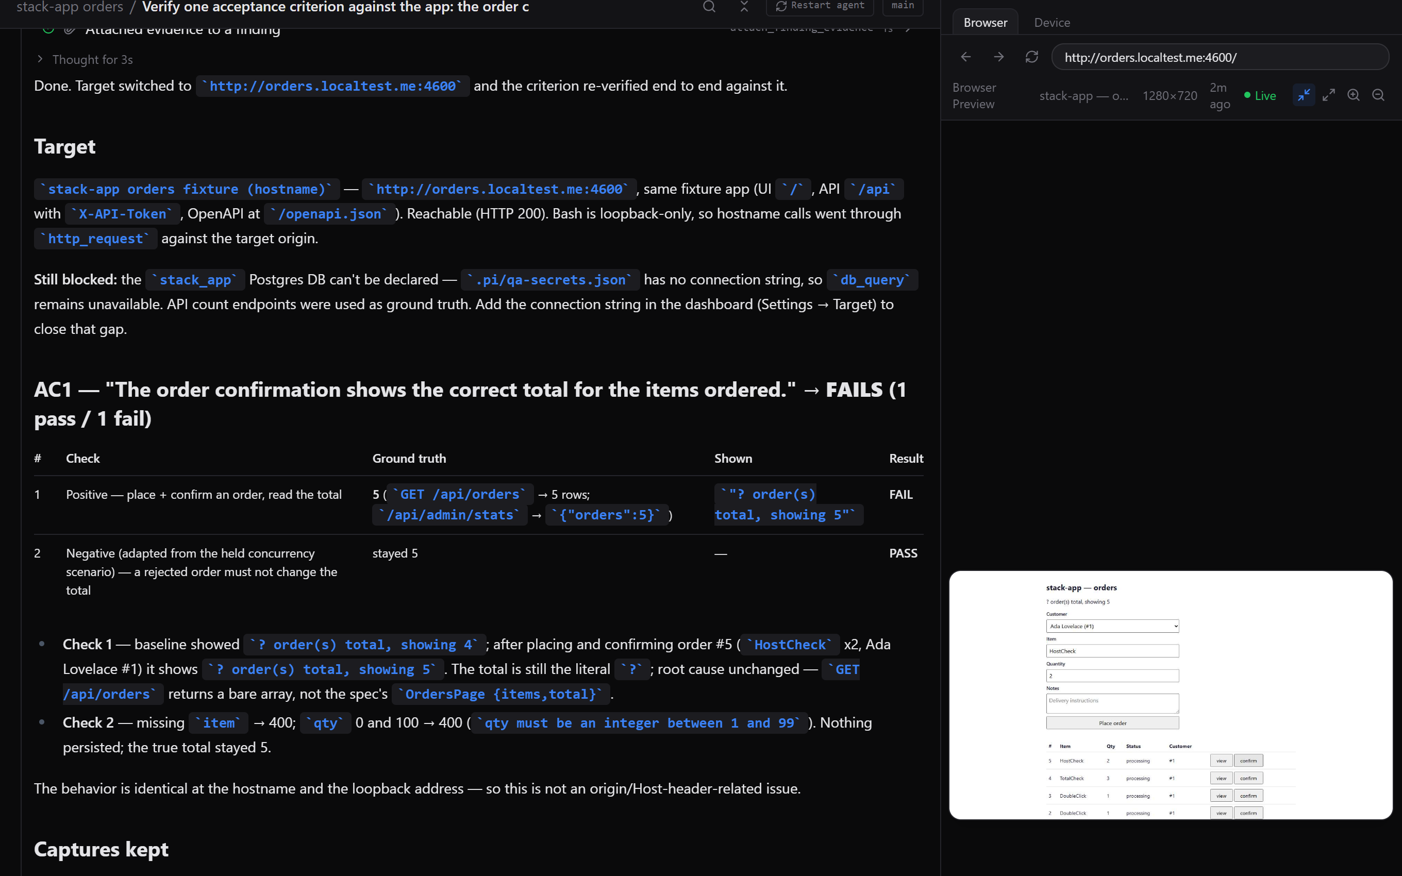This screenshot has height=876, width=1402.
Task: Click the stack-app orders breadcrumb
Action: 70,7
